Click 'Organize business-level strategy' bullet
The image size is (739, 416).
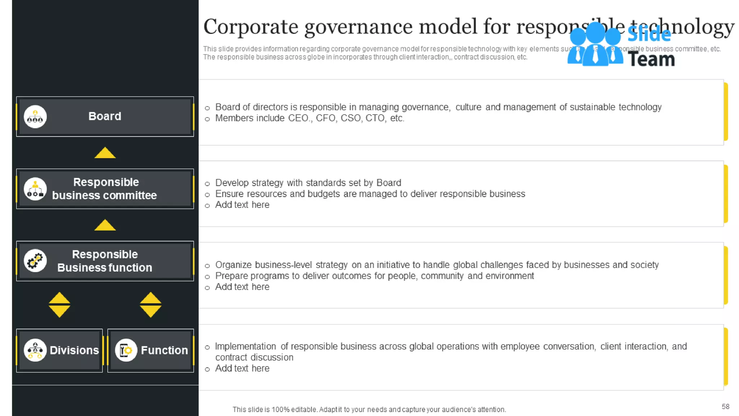[437, 265]
